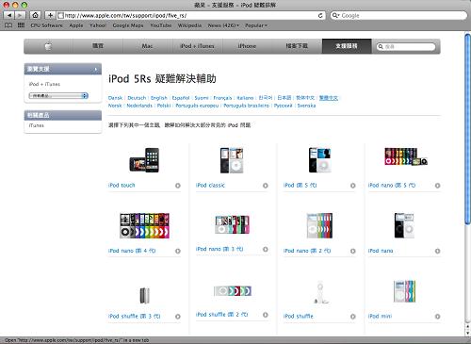The height and width of the screenshot is (344, 471).
Task: Click the Apple logo in site navigation
Action: point(48,46)
